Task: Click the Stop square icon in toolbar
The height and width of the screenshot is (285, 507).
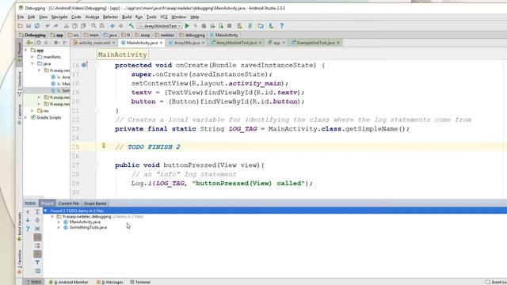Action: point(229,26)
